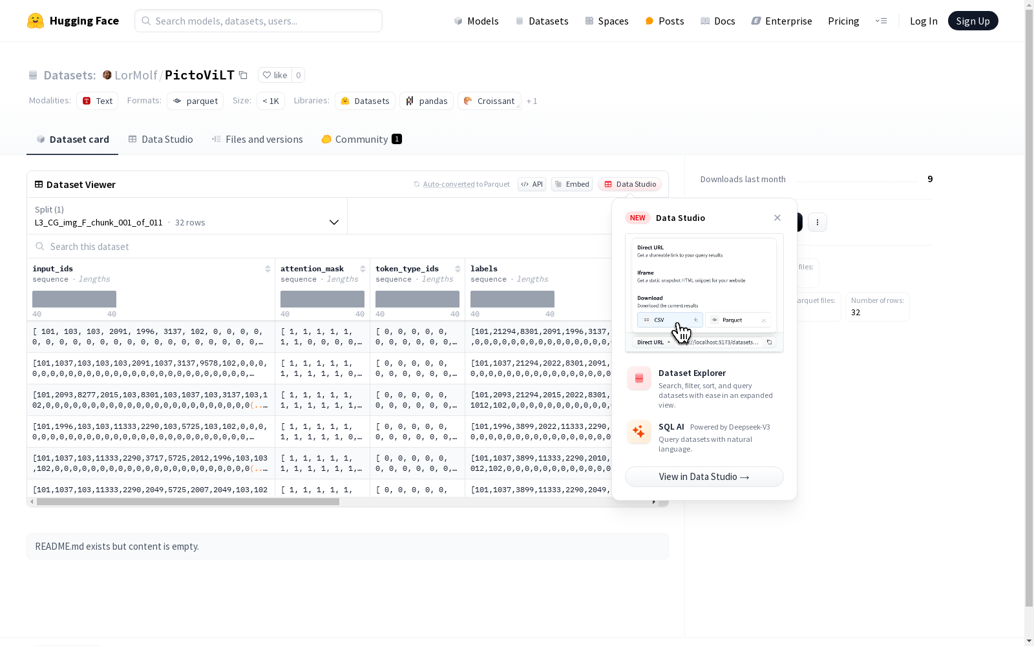Open the LorMolf profile link
This screenshot has height=646, width=1034.
tap(136, 75)
